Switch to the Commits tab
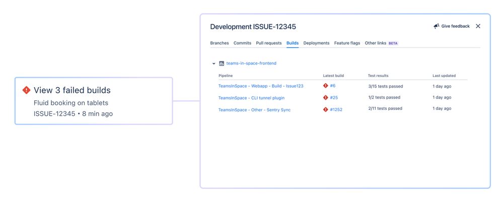Screen dimensions: 503x202 point(242,43)
